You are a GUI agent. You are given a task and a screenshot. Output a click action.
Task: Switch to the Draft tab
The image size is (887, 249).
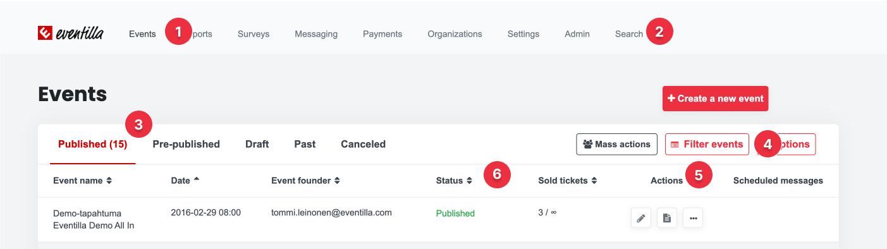point(257,144)
